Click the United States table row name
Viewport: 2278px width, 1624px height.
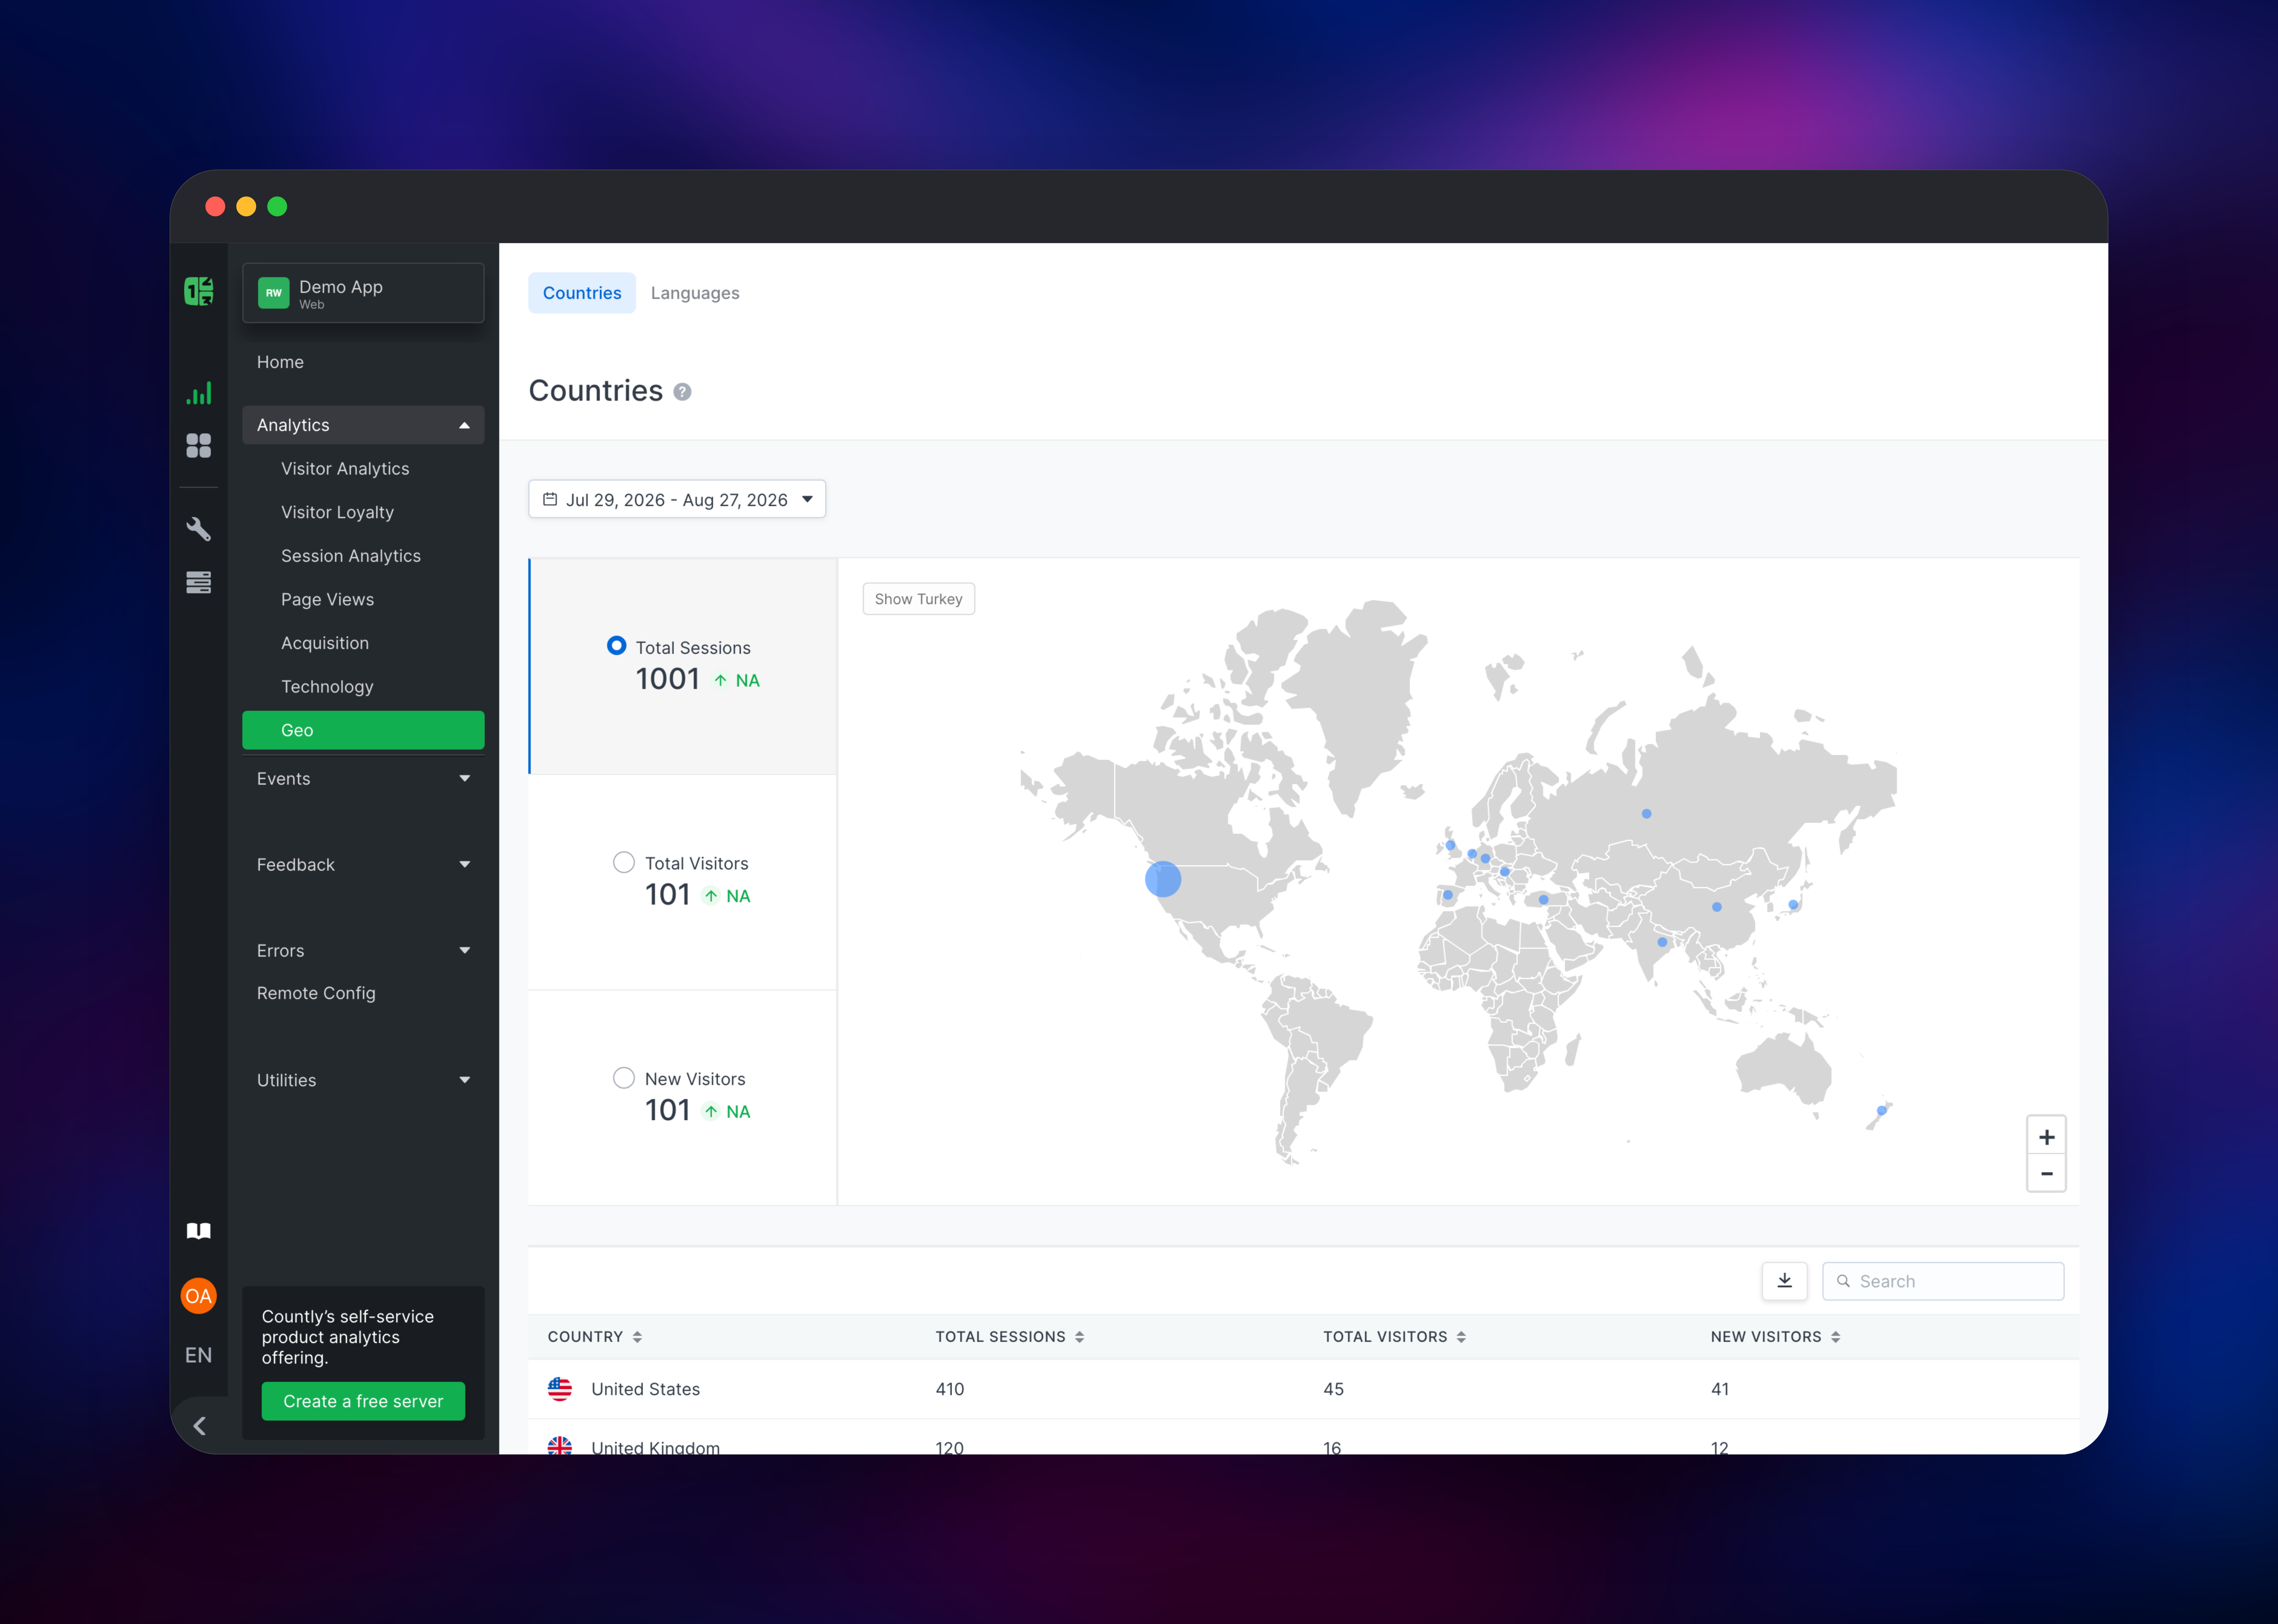tap(645, 1389)
